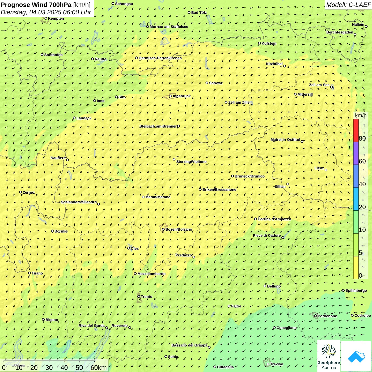Click the red 80 km/h legend segment
The width and height of the screenshot is (372, 372).
(356, 130)
